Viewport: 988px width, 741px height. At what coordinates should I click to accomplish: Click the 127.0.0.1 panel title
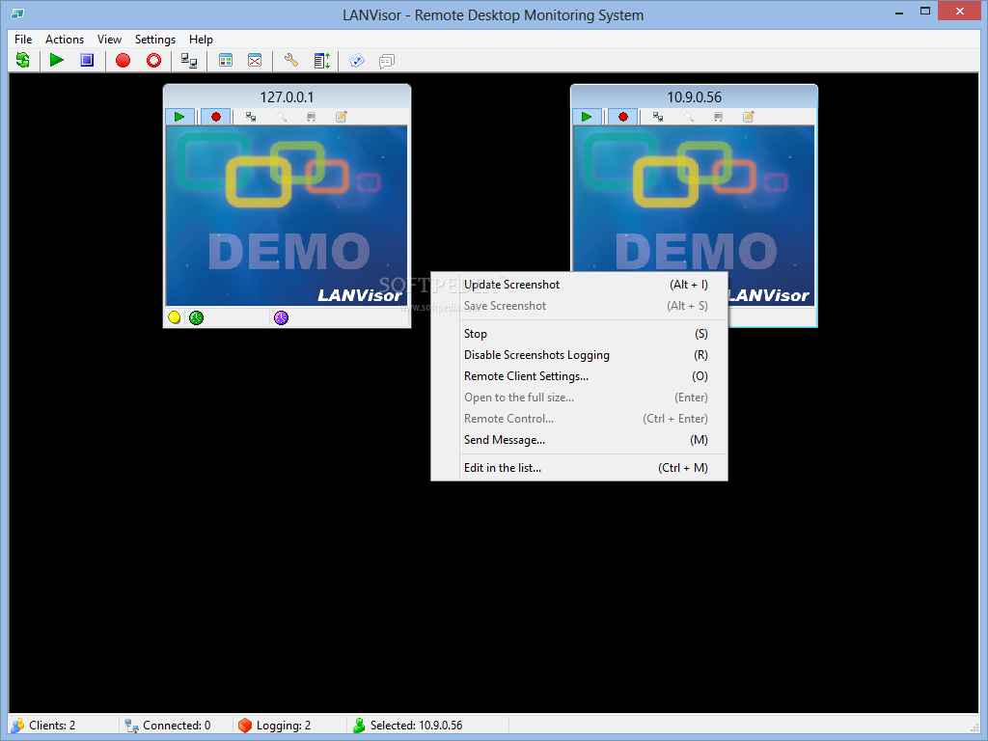tap(287, 97)
